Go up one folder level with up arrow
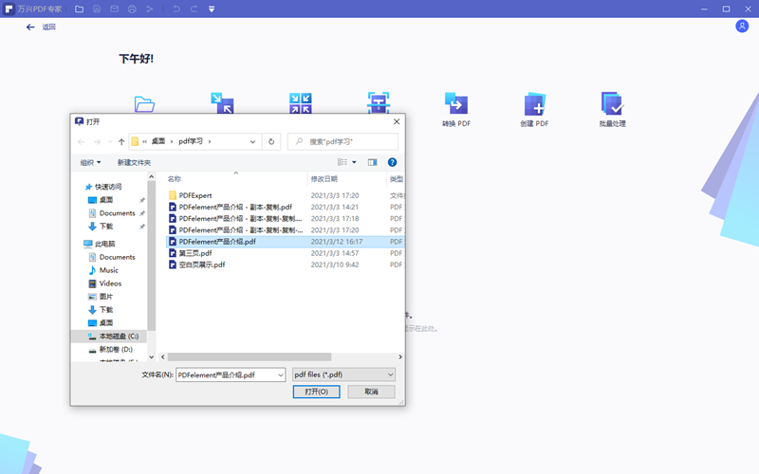This screenshot has width=759, height=474. [121, 141]
